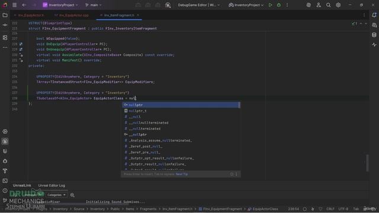Switch to Inv_EquipActor.cpp tab
The width and height of the screenshot is (379, 213).
click(x=72, y=15)
